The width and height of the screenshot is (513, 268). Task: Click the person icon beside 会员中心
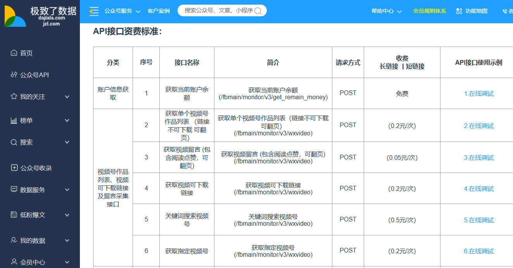14,262
